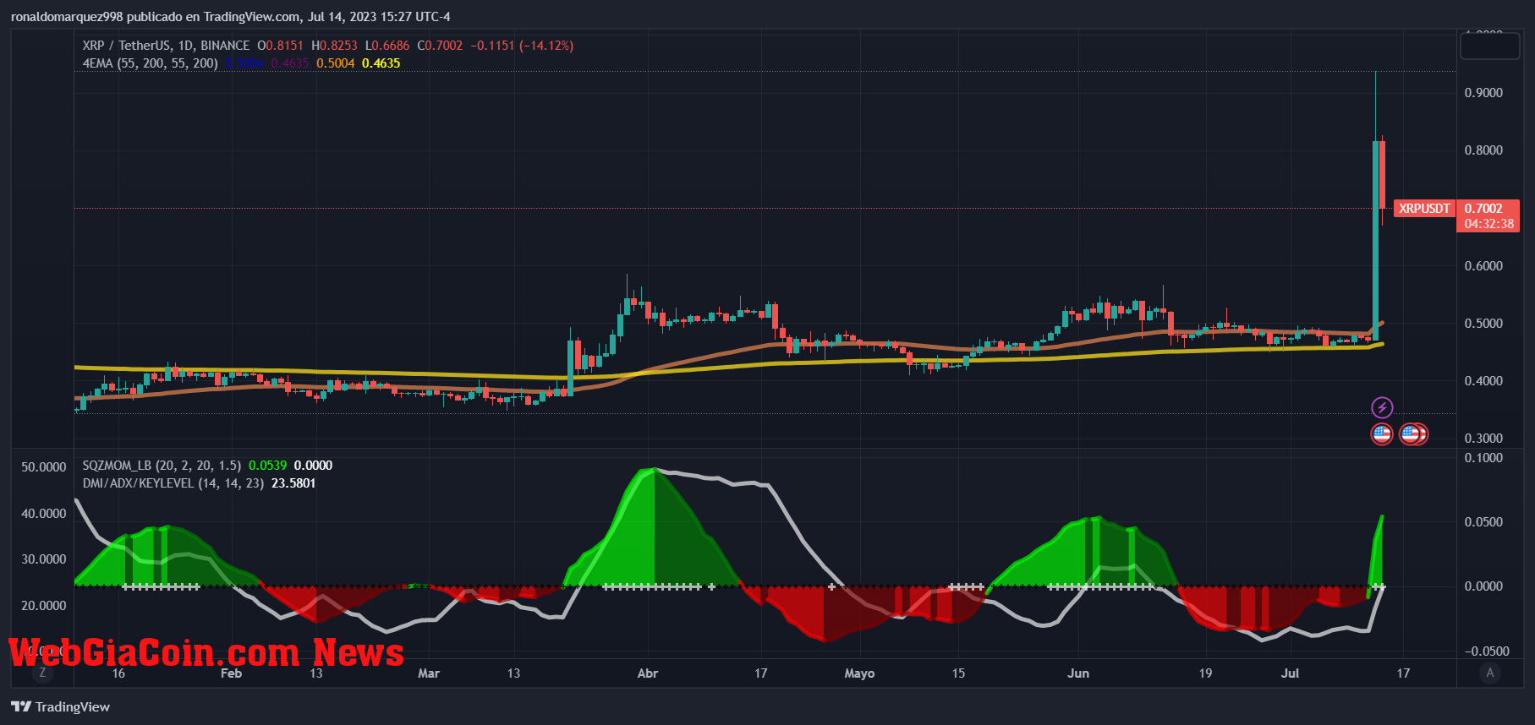The height and width of the screenshot is (725, 1535).
Task: Click the circular Z timezone button
Action: coord(42,673)
